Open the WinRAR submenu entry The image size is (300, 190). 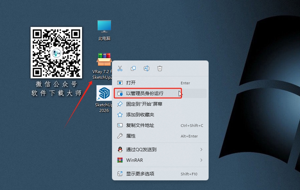click(x=160, y=160)
